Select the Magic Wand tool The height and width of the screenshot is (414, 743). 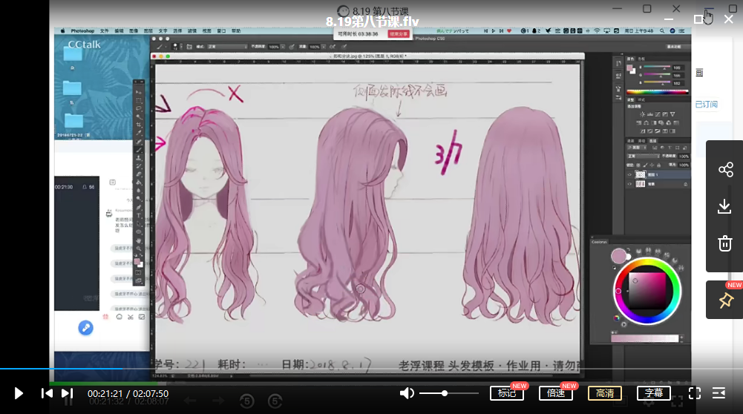(139, 116)
